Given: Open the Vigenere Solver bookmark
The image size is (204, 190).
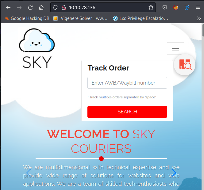Looking at the screenshot, I should [80, 18].
